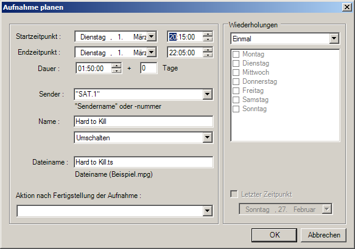Check the Donnerstag checkbox
This screenshot has height=249, width=355.
[x=236, y=81]
